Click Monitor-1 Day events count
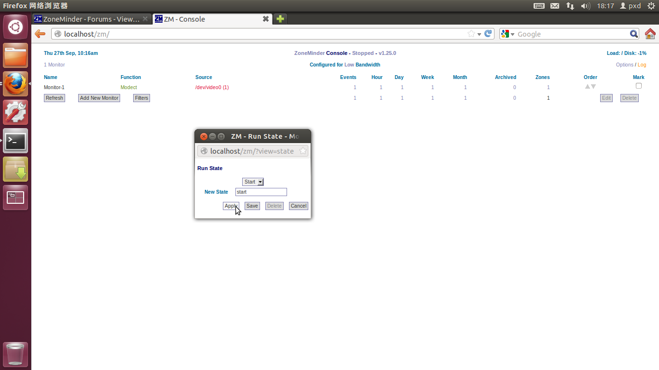The height and width of the screenshot is (370, 659). point(402,87)
